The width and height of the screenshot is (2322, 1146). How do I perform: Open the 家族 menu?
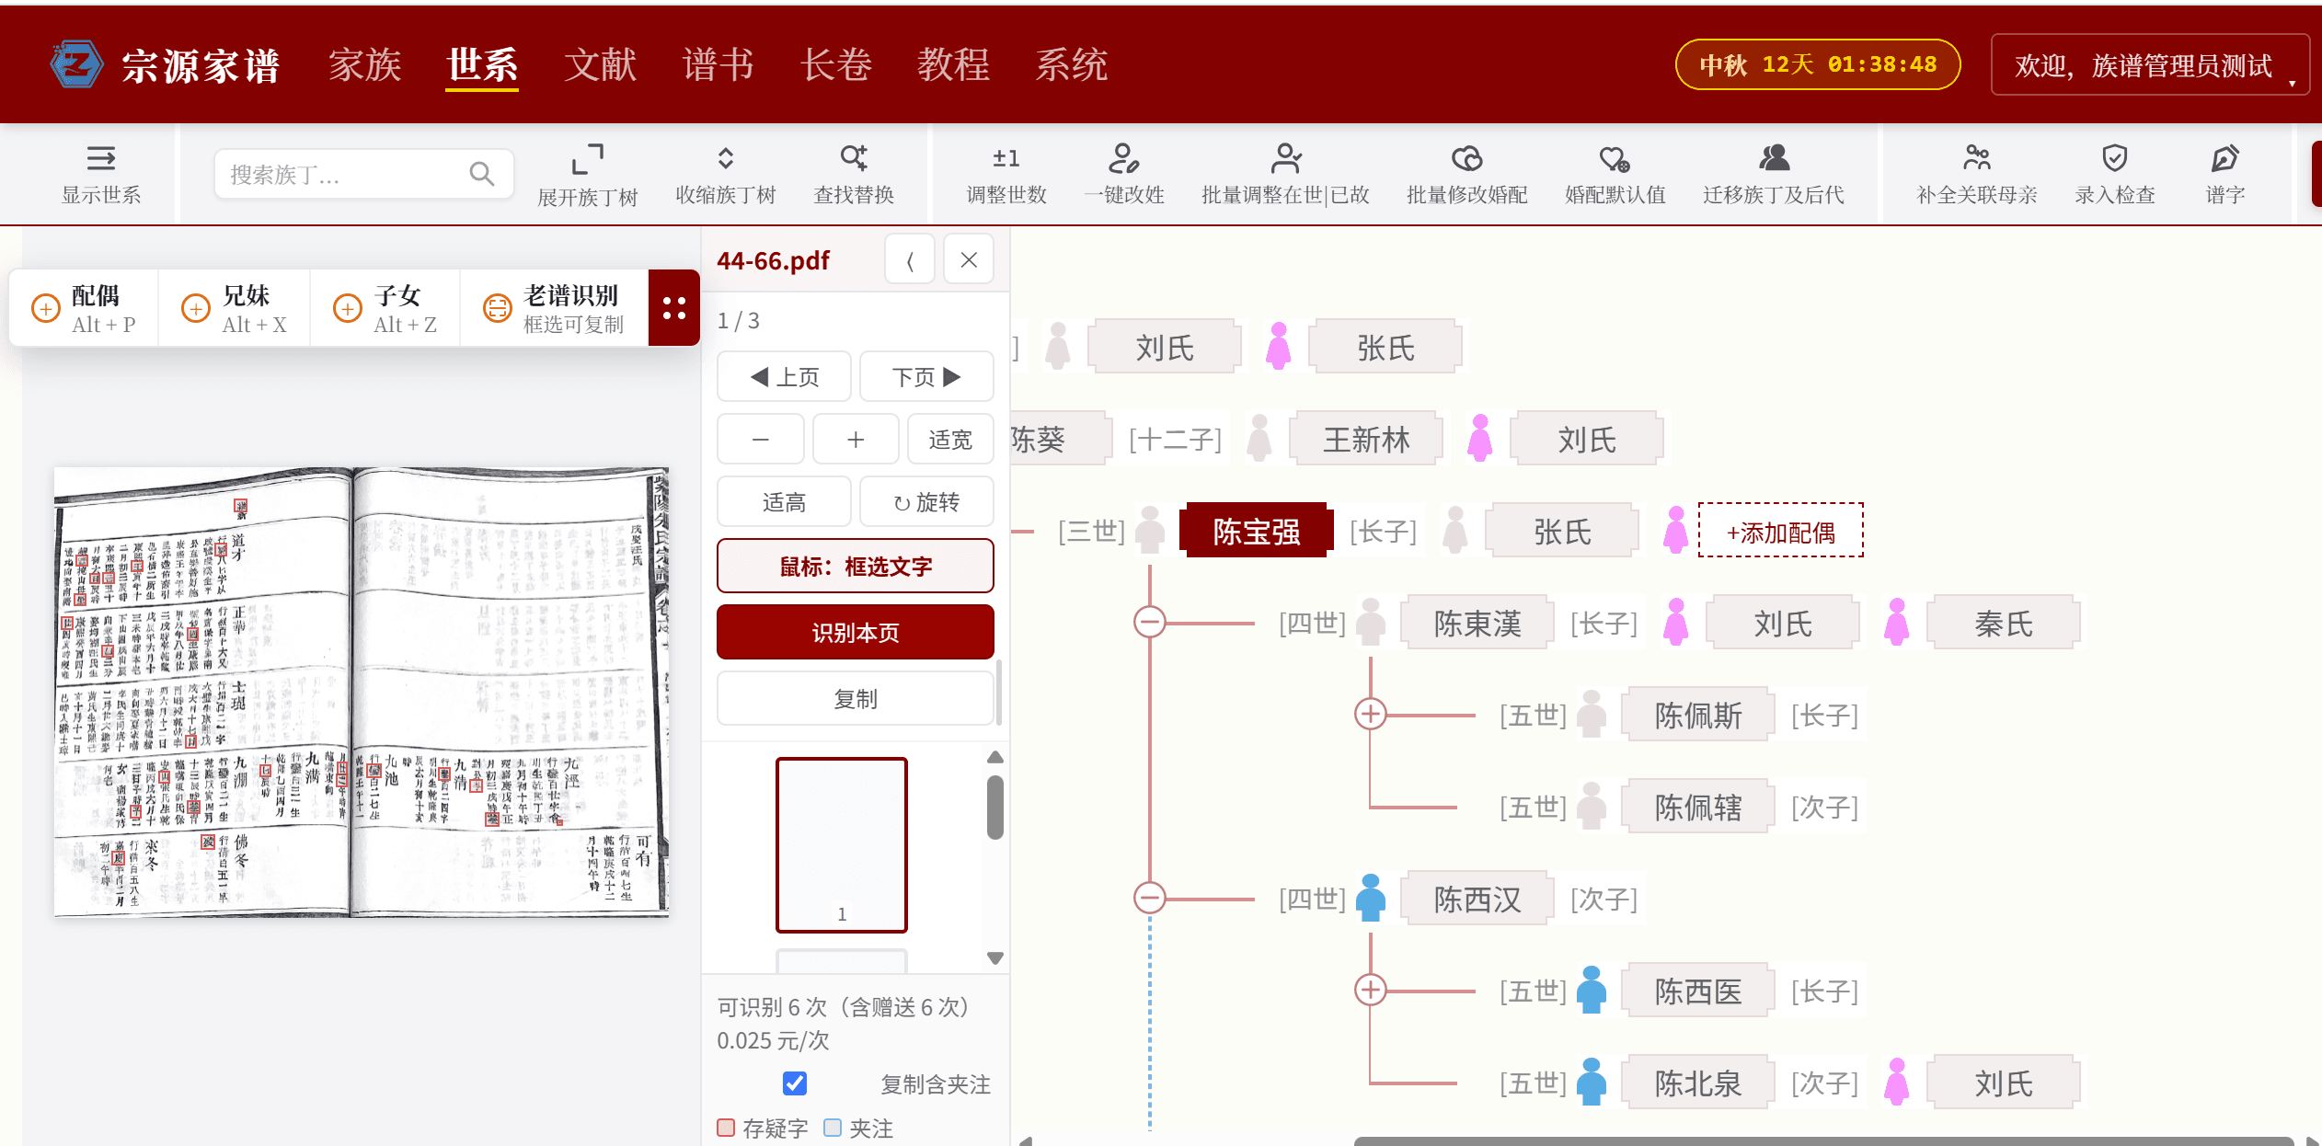[x=365, y=64]
